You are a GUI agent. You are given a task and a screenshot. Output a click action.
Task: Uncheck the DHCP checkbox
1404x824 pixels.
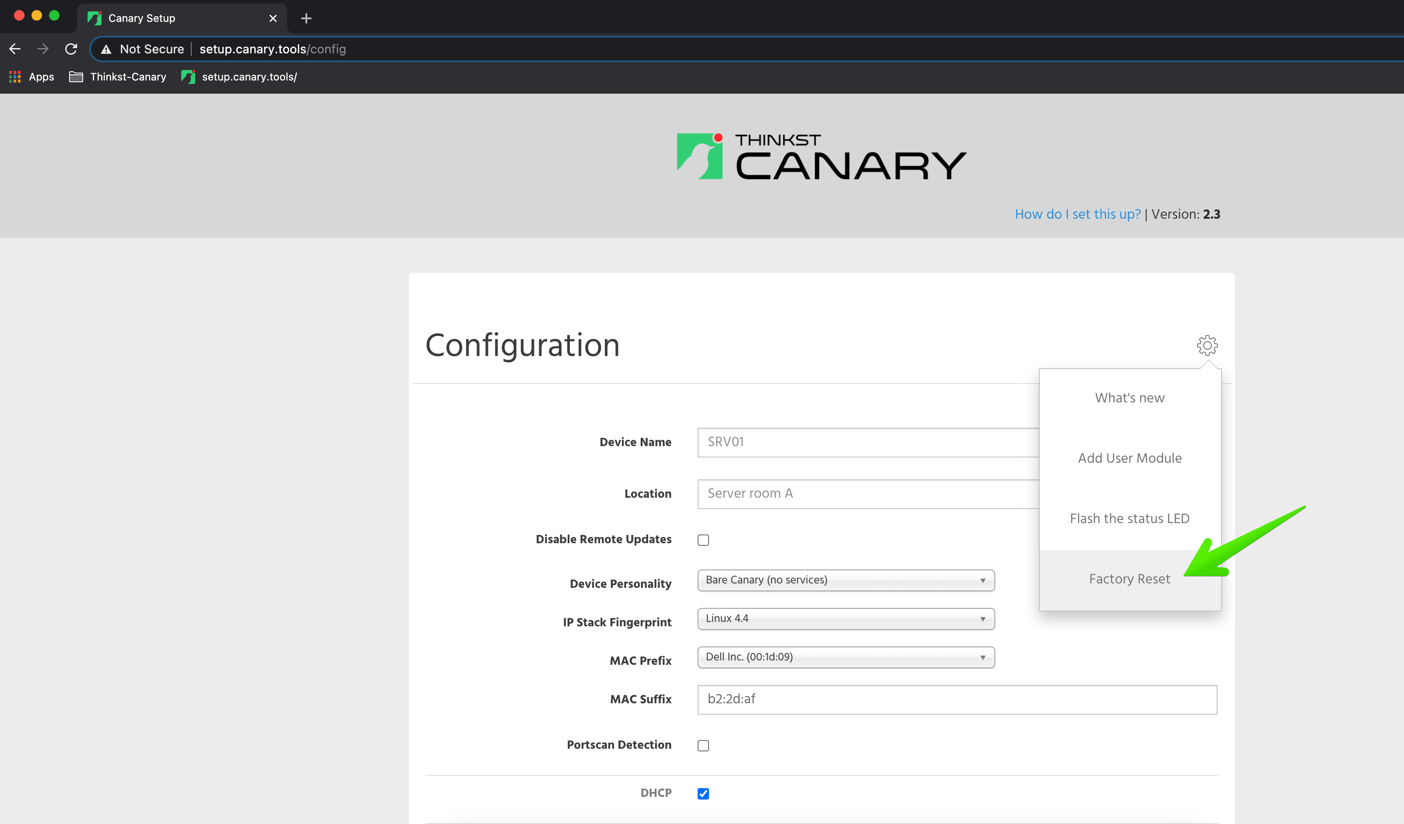click(703, 793)
